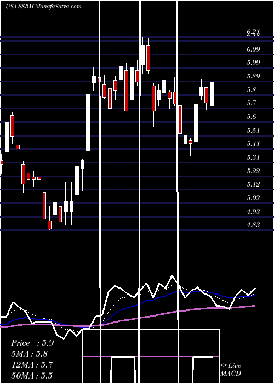Click the '5MA : 5.8' readout
Screen dimensions: 274x384
click(30, 353)
